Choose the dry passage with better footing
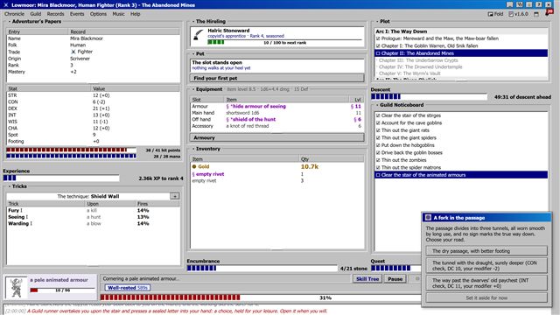This screenshot has height=315, width=560. [486, 251]
